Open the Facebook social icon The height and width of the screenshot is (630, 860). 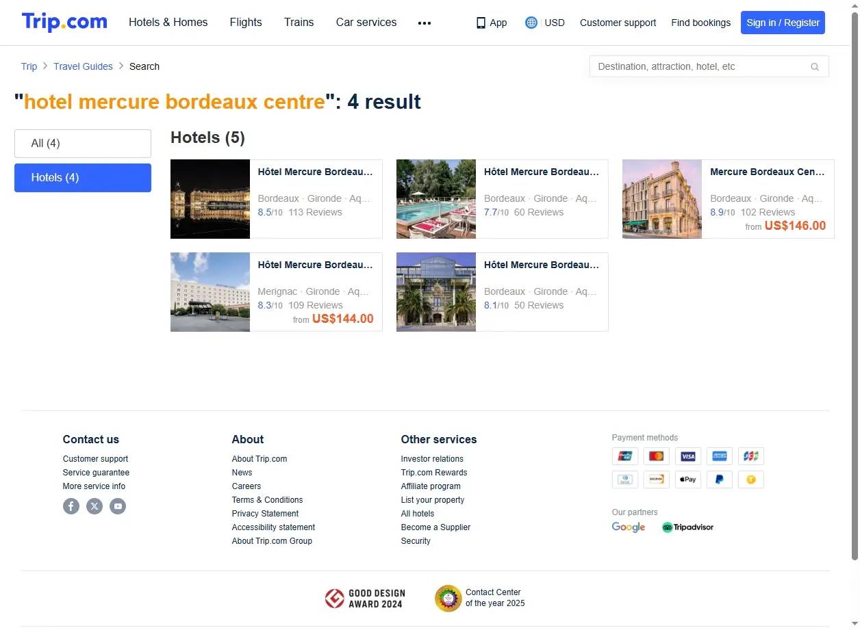coord(71,506)
